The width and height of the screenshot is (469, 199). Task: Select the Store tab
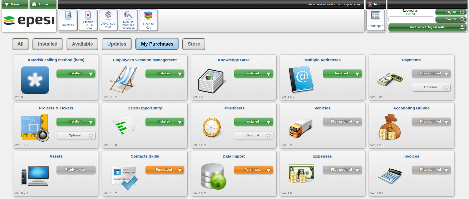[x=194, y=44]
